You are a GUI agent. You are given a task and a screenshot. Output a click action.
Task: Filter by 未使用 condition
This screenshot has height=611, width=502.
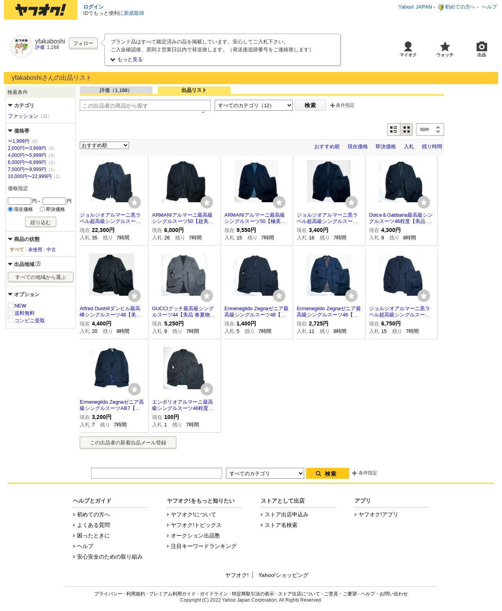pyautogui.click(x=35, y=250)
